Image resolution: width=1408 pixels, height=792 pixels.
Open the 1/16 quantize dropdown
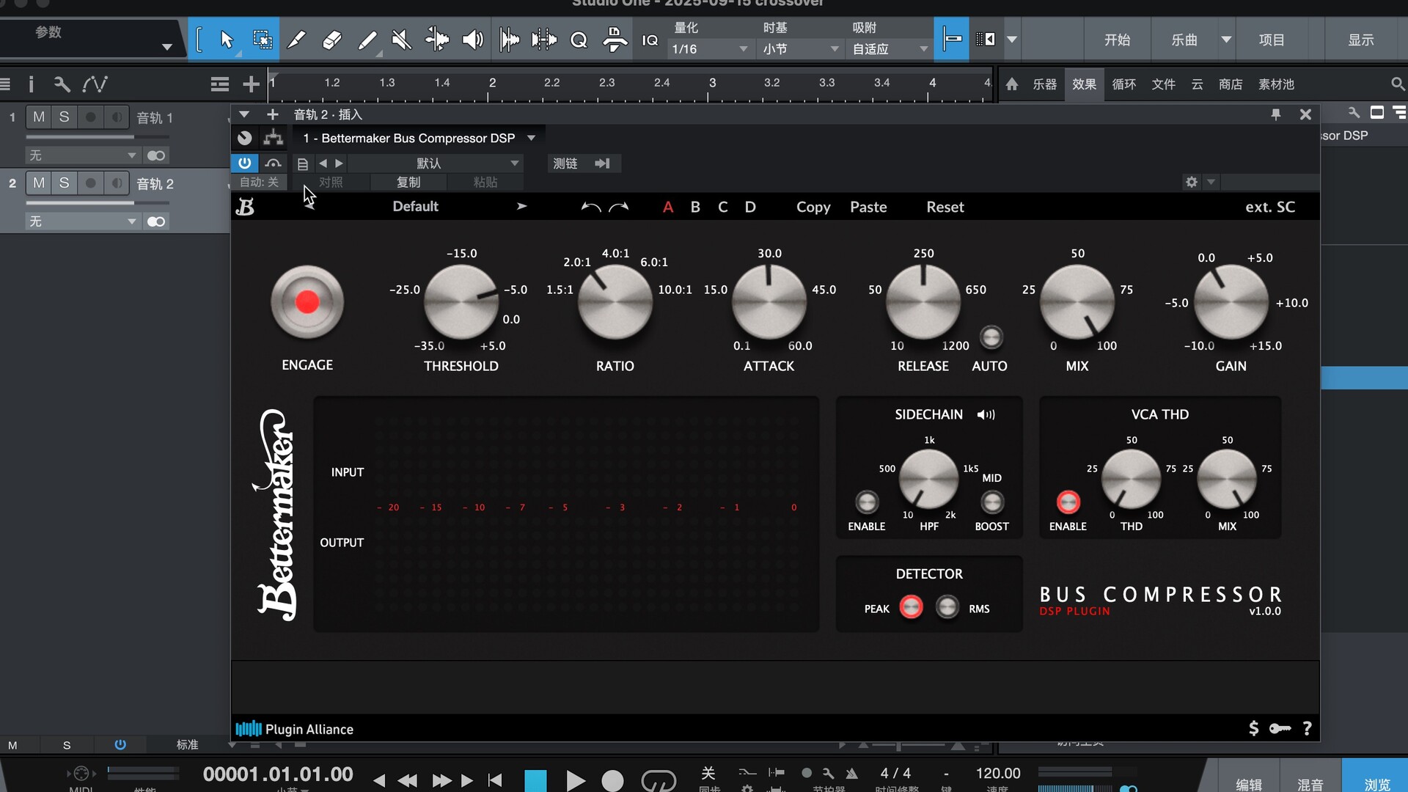tap(710, 49)
